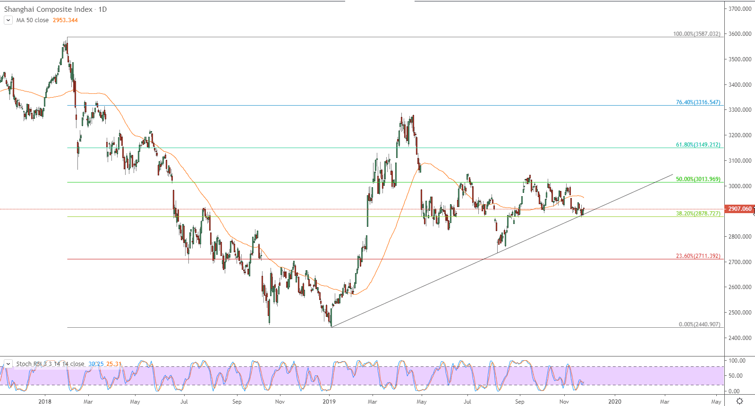Image resolution: width=755 pixels, height=406 pixels.
Task: Click the 3700.000 price axis label
Action: (740, 9)
